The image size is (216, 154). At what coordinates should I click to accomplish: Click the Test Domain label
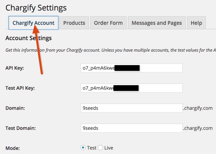click(20, 128)
